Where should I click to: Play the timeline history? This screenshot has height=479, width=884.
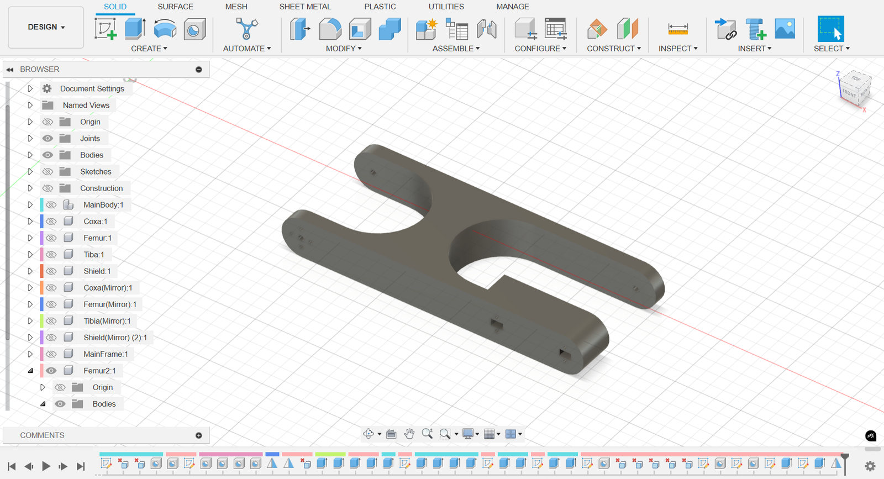(46, 466)
